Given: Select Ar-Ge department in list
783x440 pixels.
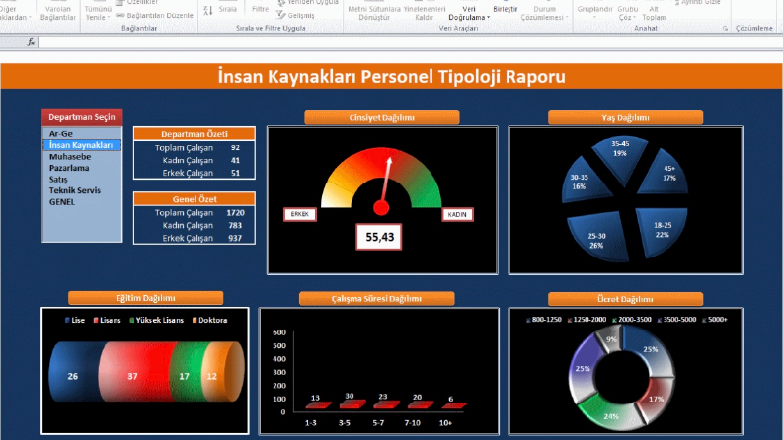Looking at the screenshot, I should [82, 134].
